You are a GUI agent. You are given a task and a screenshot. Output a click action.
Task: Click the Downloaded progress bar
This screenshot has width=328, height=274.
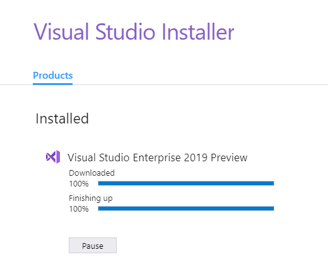pyautogui.click(x=186, y=183)
